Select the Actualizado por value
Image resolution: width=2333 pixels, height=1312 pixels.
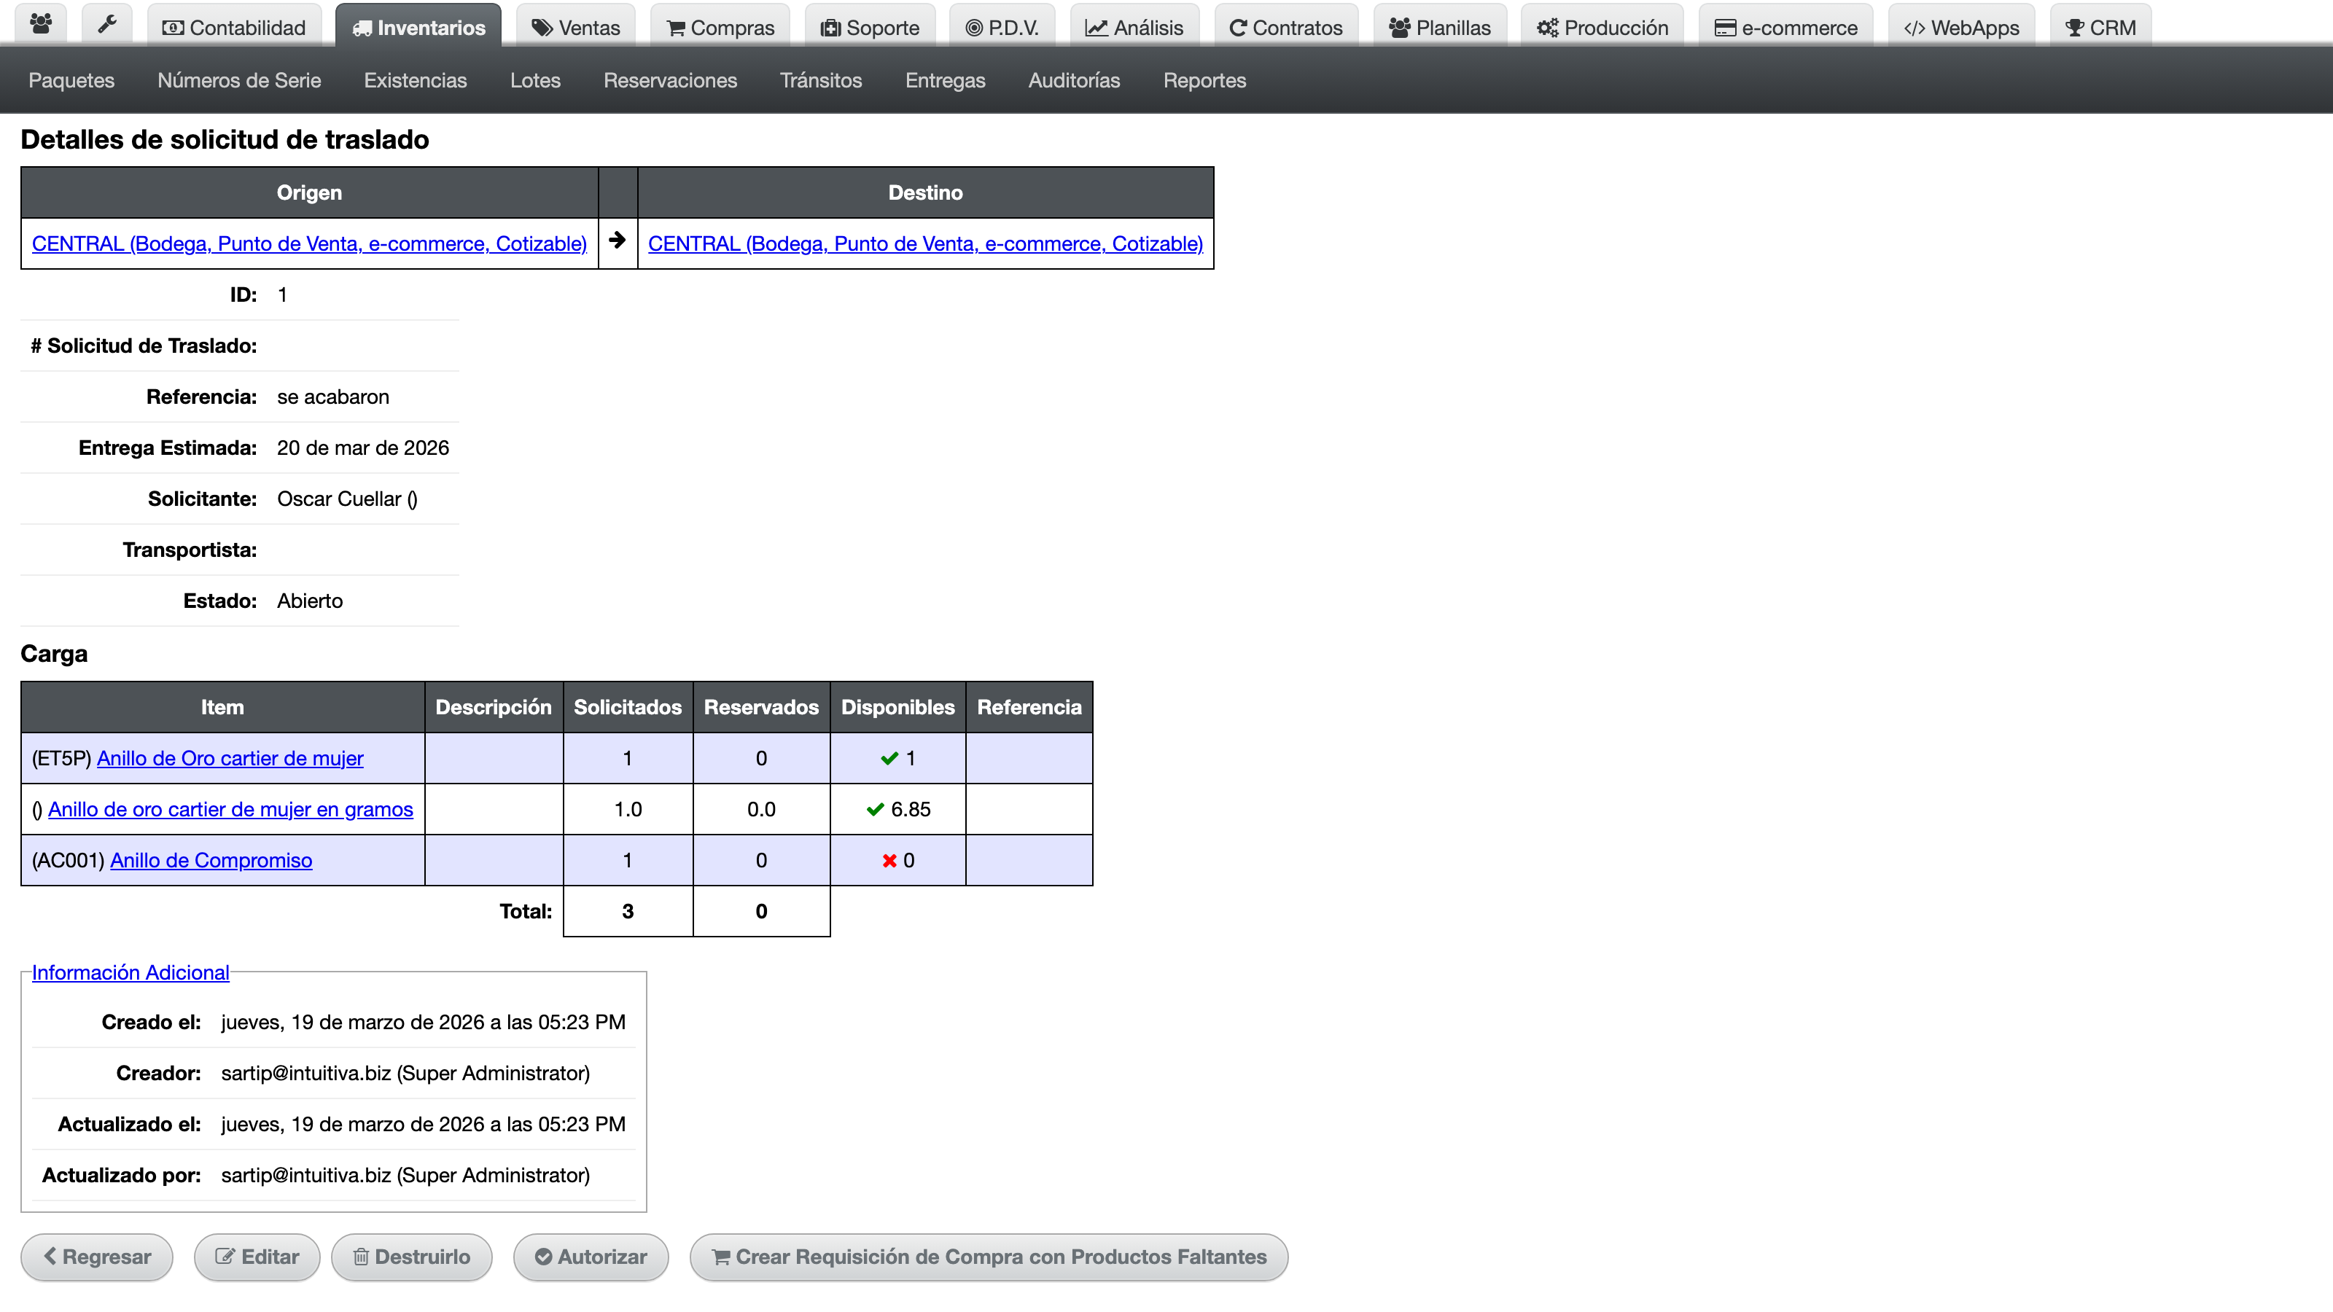tap(405, 1175)
